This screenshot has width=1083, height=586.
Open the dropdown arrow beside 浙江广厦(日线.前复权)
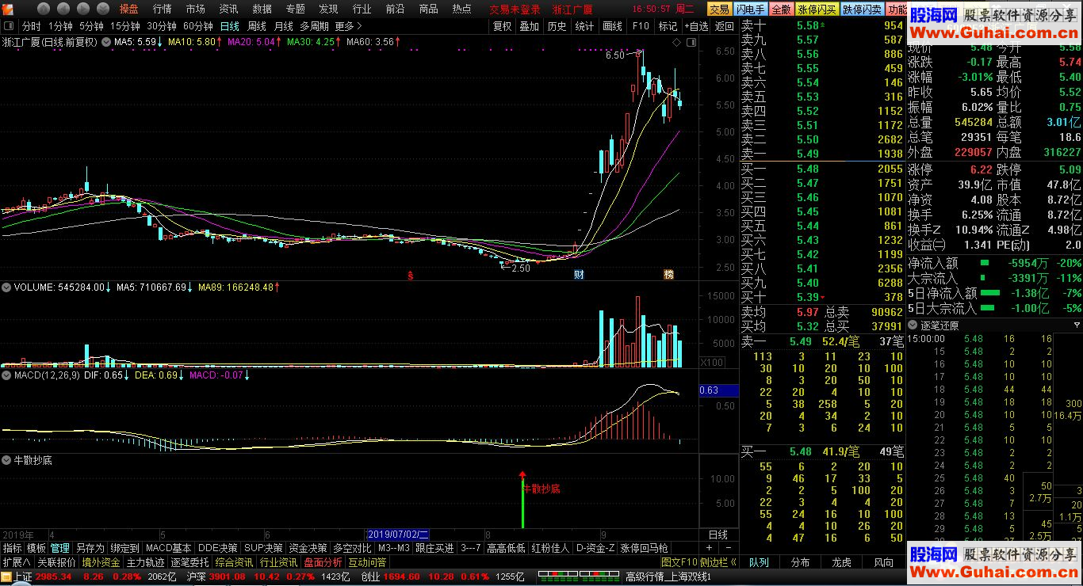tap(105, 41)
